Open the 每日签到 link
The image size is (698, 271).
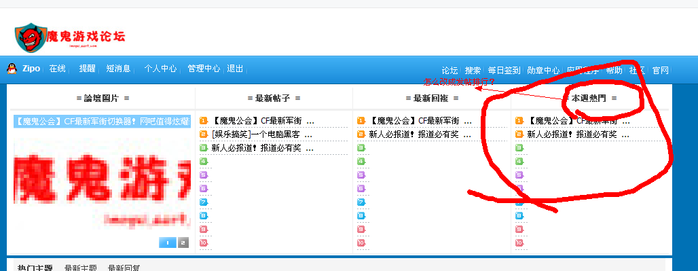coord(504,71)
